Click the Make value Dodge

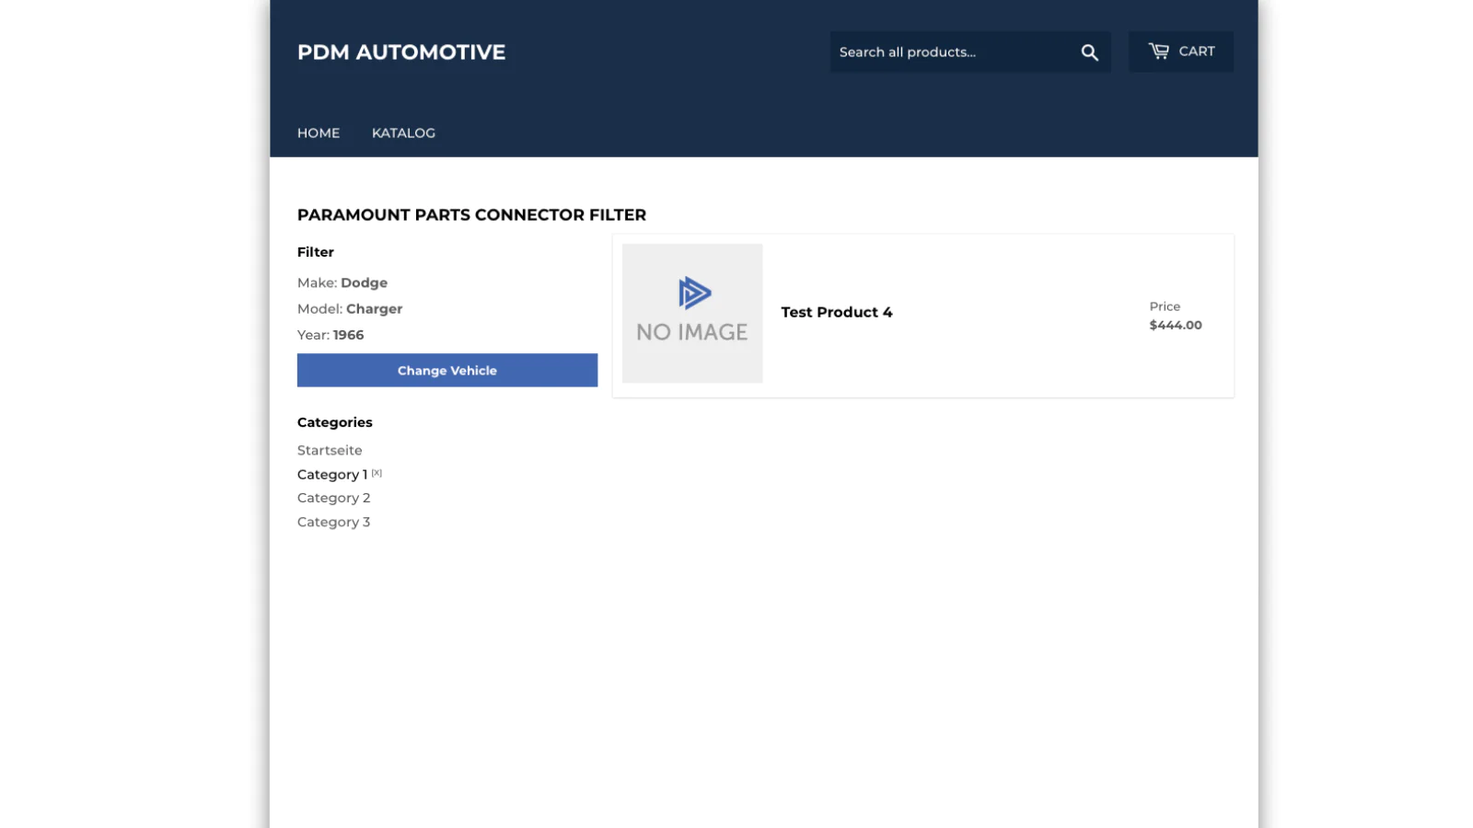(364, 283)
